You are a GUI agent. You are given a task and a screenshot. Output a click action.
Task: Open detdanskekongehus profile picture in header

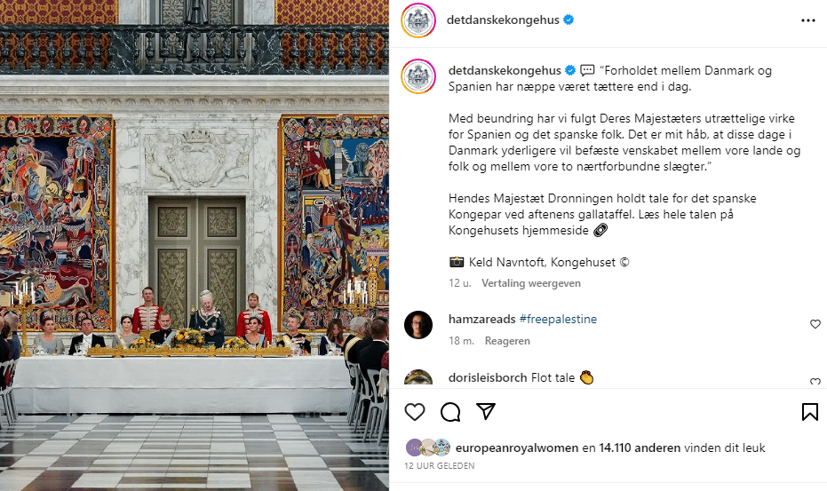[x=418, y=20]
